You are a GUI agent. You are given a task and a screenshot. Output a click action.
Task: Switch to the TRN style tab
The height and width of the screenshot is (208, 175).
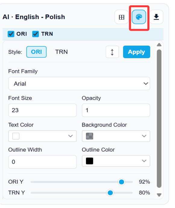point(62,52)
